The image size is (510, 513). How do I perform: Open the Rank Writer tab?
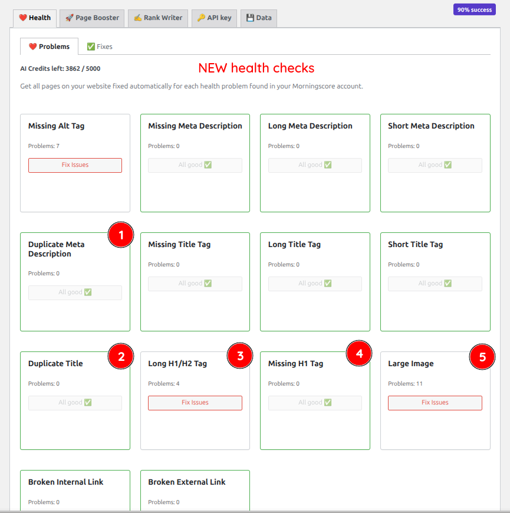click(157, 18)
